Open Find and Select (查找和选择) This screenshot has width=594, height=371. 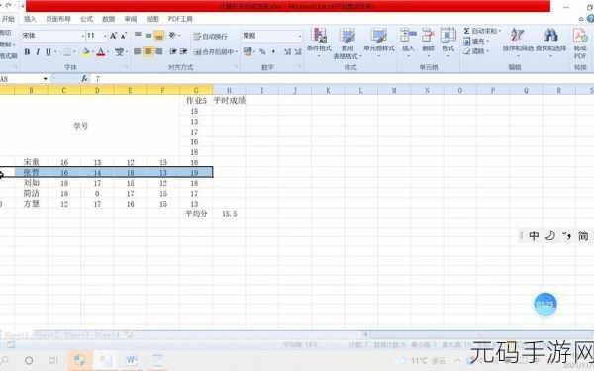pyautogui.click(x=550, y=43)
